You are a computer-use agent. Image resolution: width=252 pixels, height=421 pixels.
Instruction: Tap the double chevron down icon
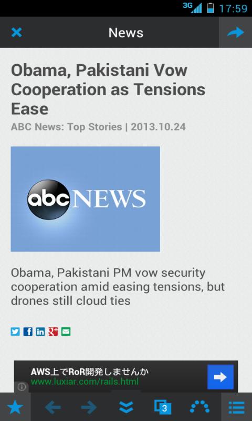[x=126, y=408]
